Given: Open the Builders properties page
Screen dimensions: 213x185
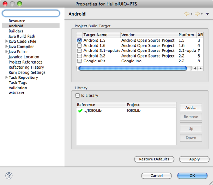Looking at the screenshot, I should [16, 31].
